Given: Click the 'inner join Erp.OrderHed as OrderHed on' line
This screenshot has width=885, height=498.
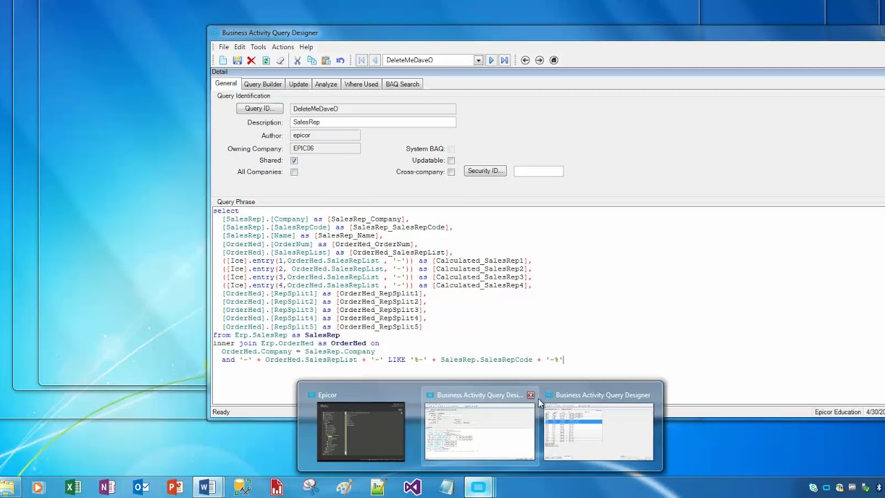Looking at the screenshot, I should click(x=296, y=344).
